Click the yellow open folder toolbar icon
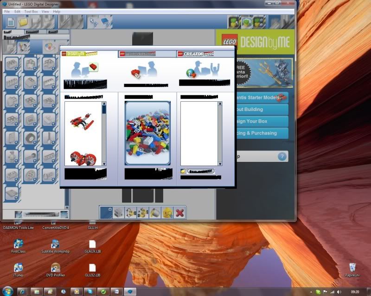 (x=24, y=22)
